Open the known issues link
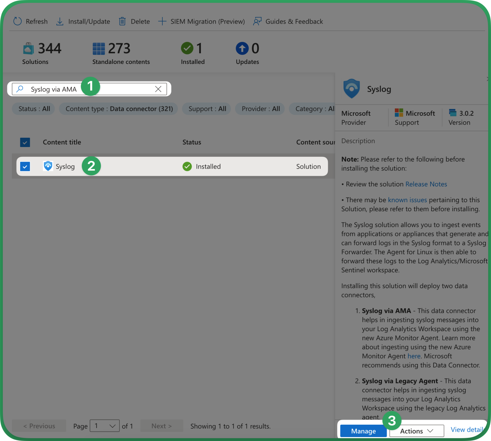This screenshot has height=441, width=491. pos(407,200)
